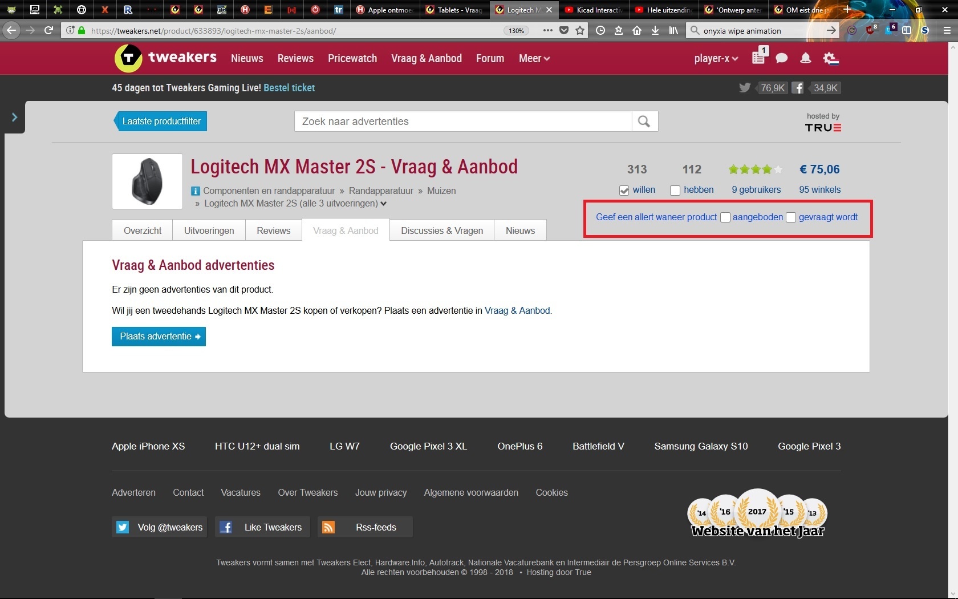The image size is (958, 599).
Task: Switch to the Overzicht tab
Action: [x=143, y=230]
